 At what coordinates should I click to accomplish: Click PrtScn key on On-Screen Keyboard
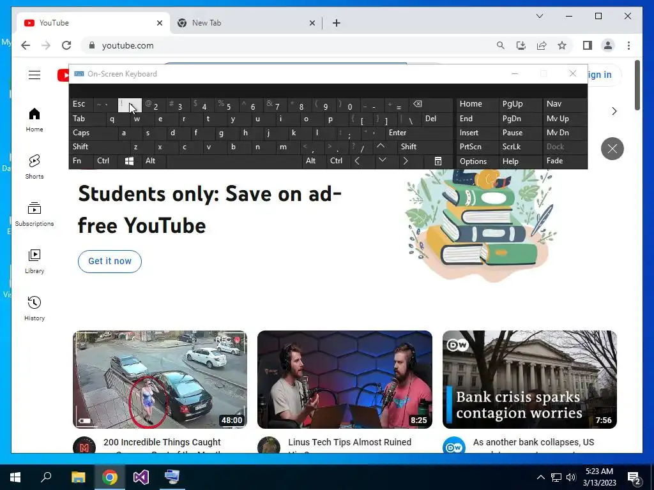click(x=477, y=147)
